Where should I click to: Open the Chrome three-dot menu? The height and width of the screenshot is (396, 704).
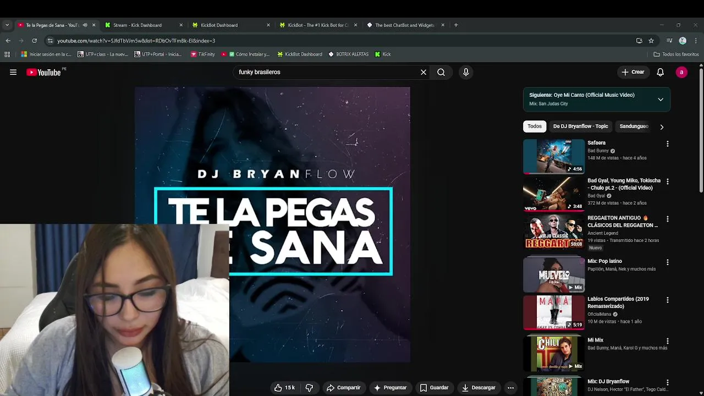[695, 41]
